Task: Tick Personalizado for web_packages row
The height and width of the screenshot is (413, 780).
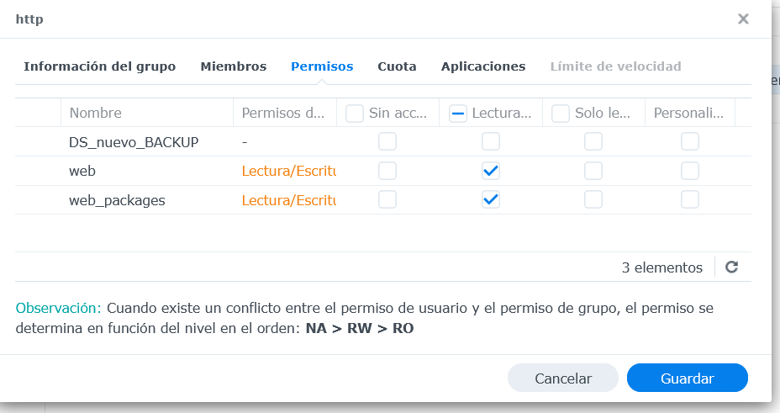Action: click(x=690, y=200)
